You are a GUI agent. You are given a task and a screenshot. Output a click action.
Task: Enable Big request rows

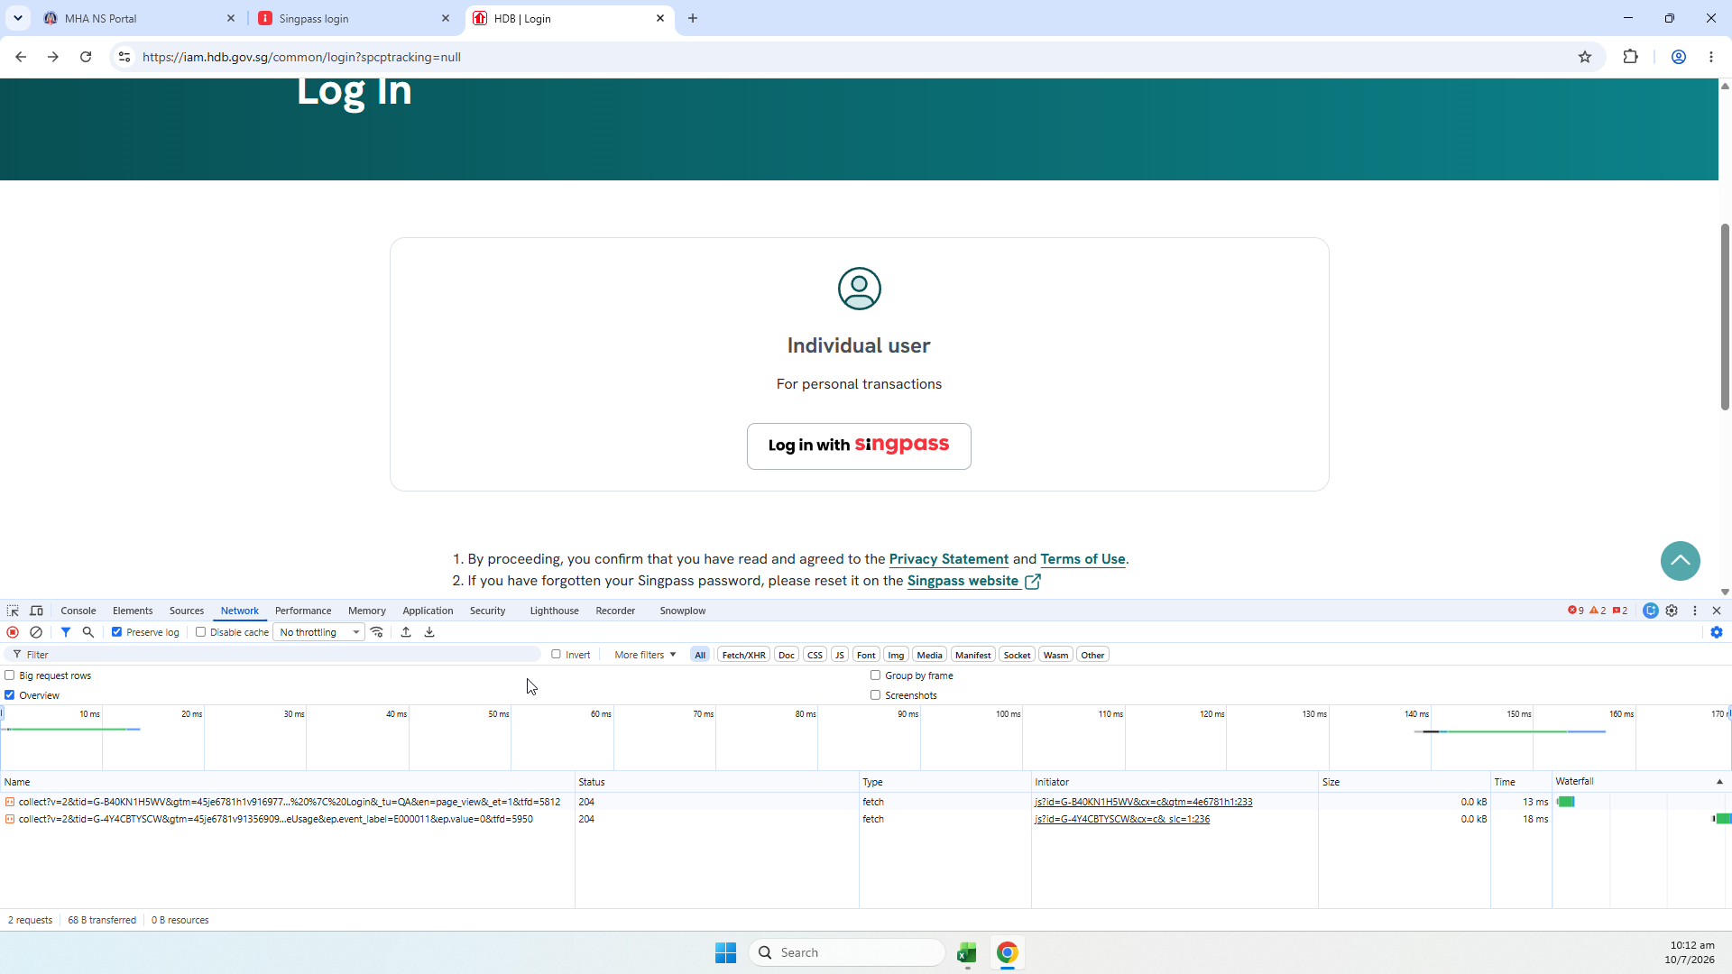pyautogui.click(x=10, y=675)
